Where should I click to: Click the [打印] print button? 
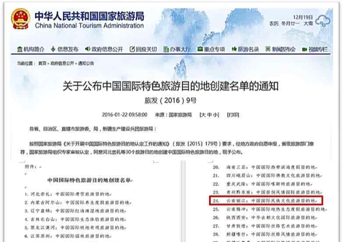(x=233, y=115)
